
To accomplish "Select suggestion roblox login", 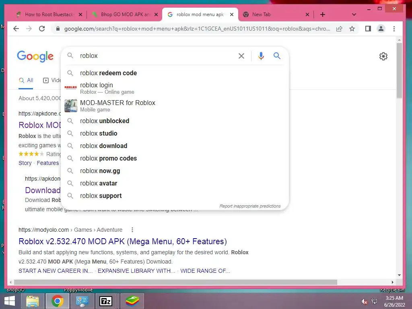I will 175,88.
